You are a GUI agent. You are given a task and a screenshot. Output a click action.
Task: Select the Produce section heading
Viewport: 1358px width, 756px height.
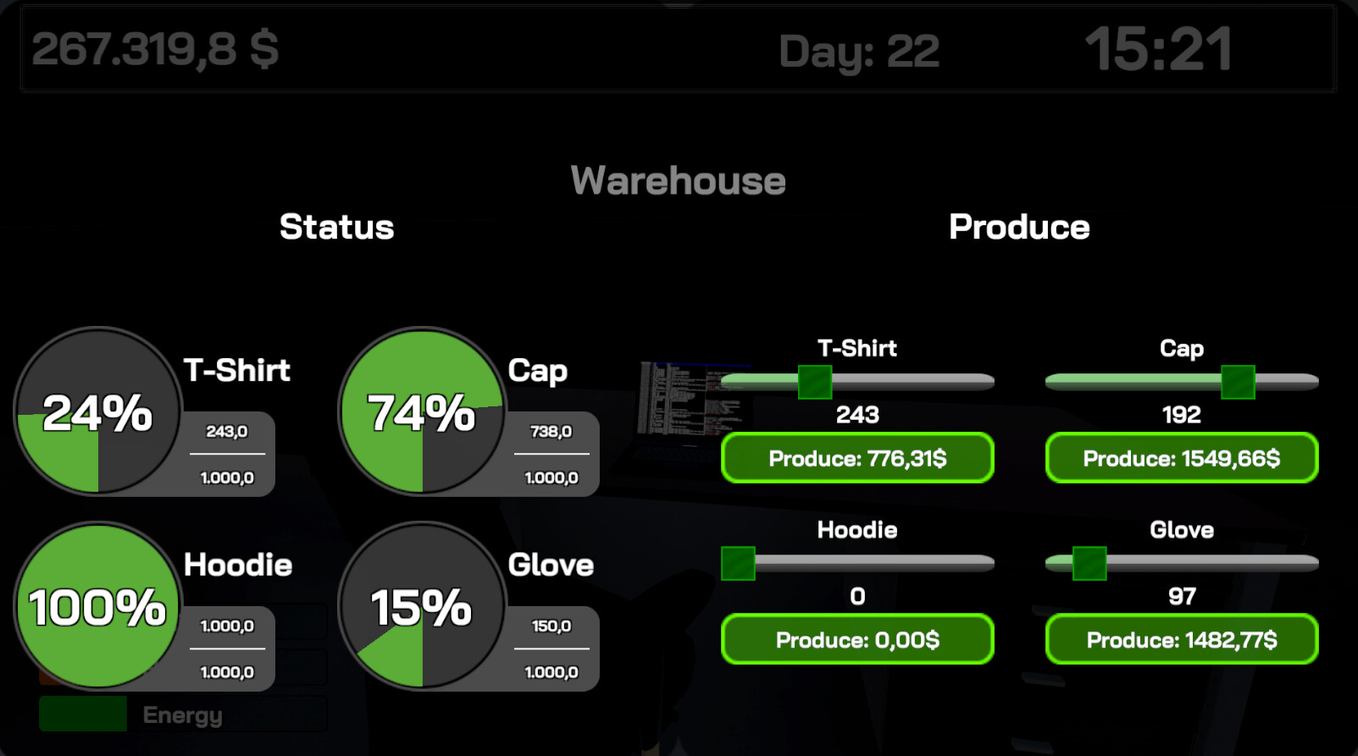pyautogui.click(x=1018, y=227)
